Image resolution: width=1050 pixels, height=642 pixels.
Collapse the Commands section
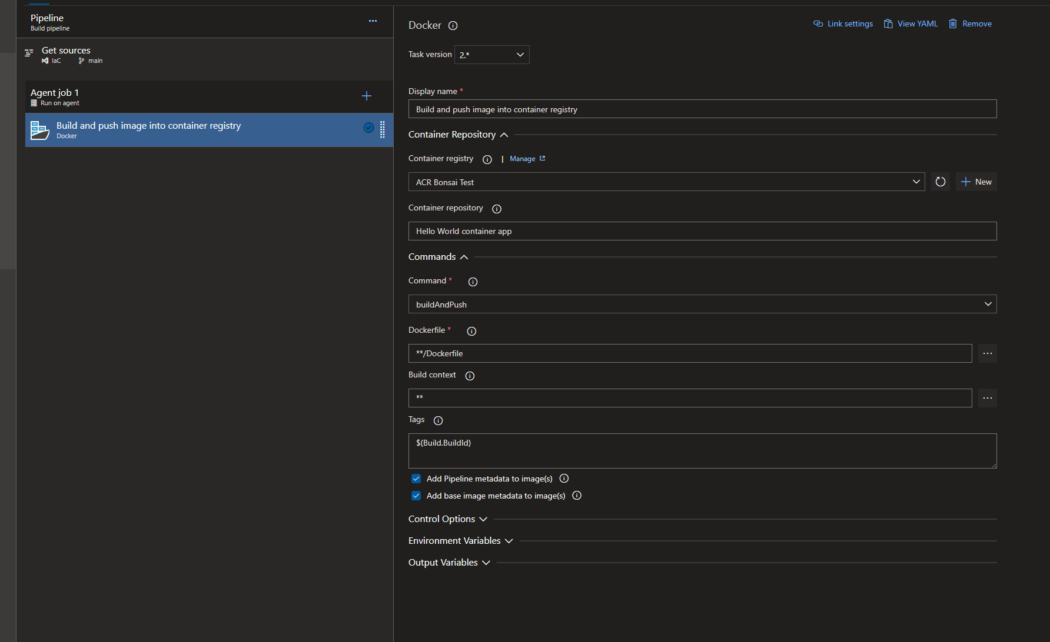coord(438,257)
